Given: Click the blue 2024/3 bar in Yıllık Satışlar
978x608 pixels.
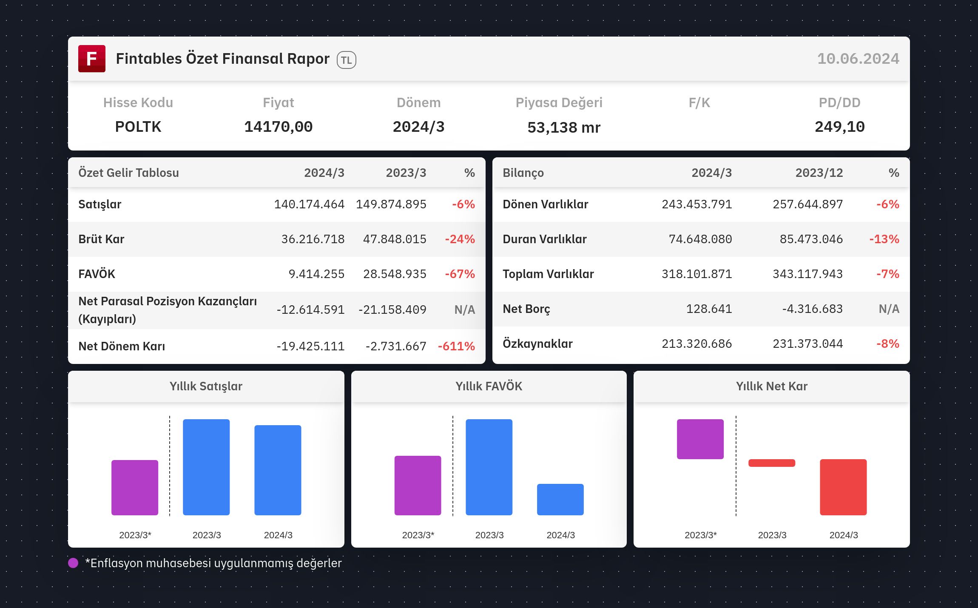Looking at the screenshot, I should click(278, 470).
